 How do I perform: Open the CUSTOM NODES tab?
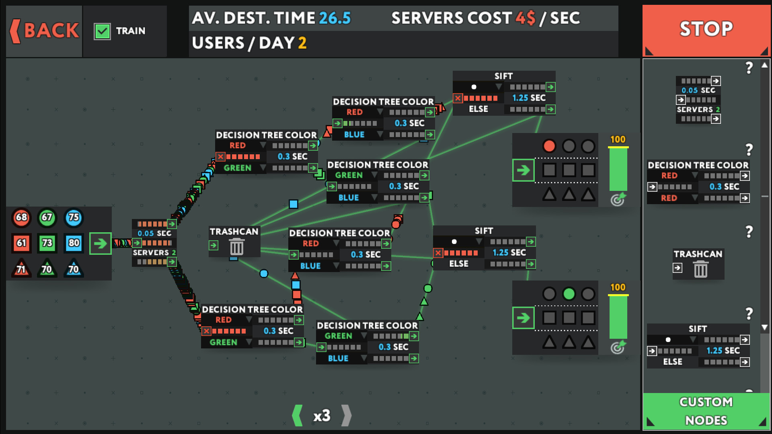706,411
